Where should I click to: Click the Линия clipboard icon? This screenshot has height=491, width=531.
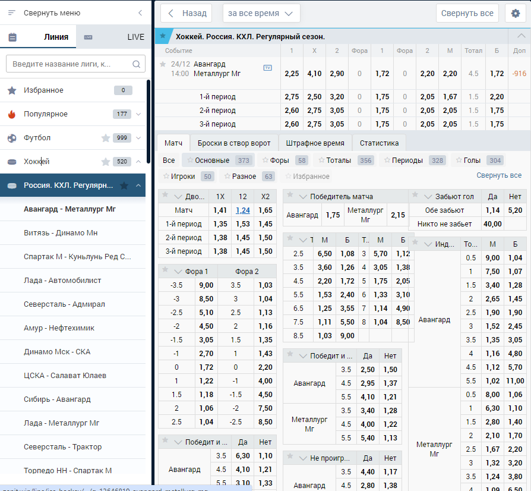tap(12, 37)
